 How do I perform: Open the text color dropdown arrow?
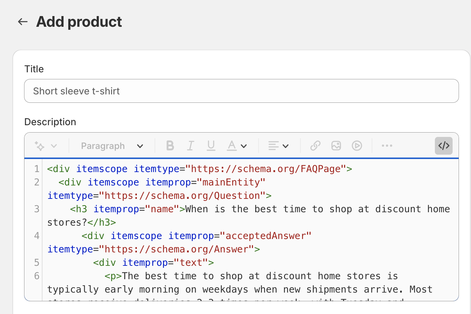(244, 146)
